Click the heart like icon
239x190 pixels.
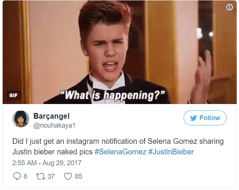pos(68,176)
